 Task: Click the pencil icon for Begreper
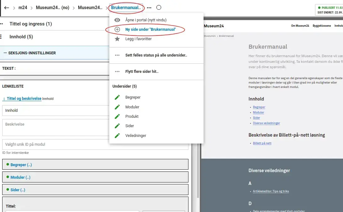pyautogui.click(x=117, y=97)
